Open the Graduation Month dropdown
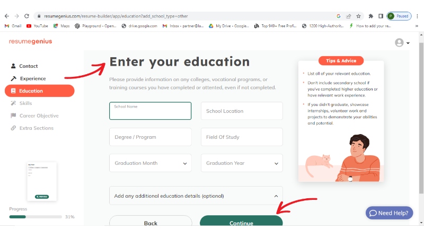424x238 pixels. click(151, 163)
